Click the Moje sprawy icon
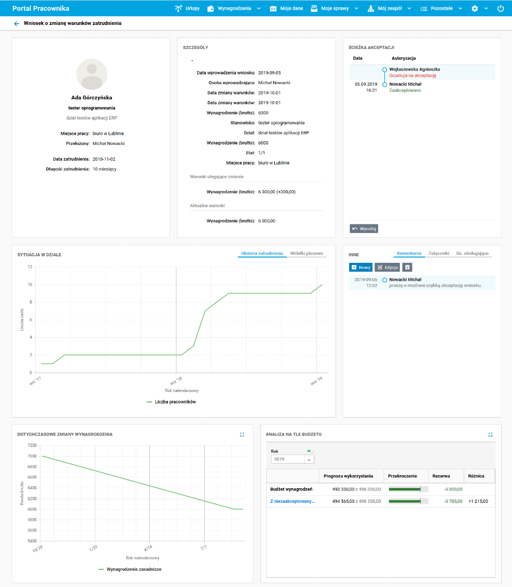This screenshot has width=512, height=587. tap(314, 8)
